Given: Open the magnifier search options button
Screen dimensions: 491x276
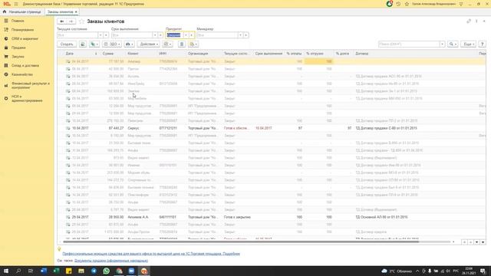Looking at the screenshot, I should 453,44.
